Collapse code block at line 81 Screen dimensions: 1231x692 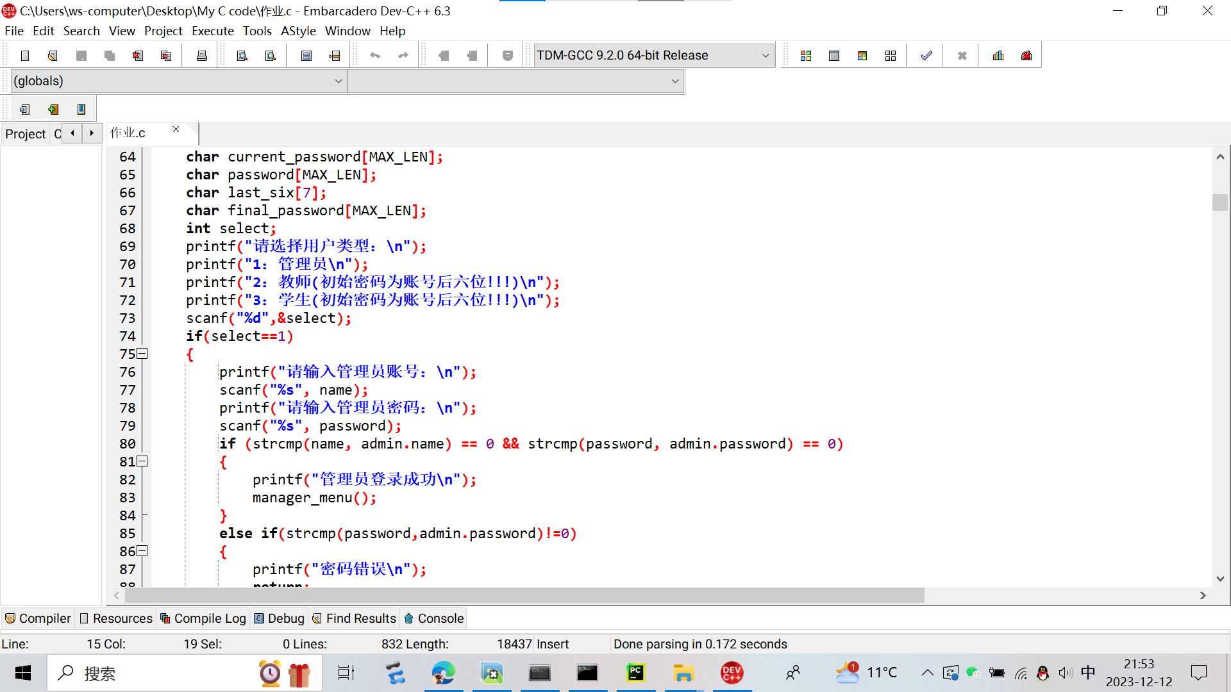pos(143,461)
